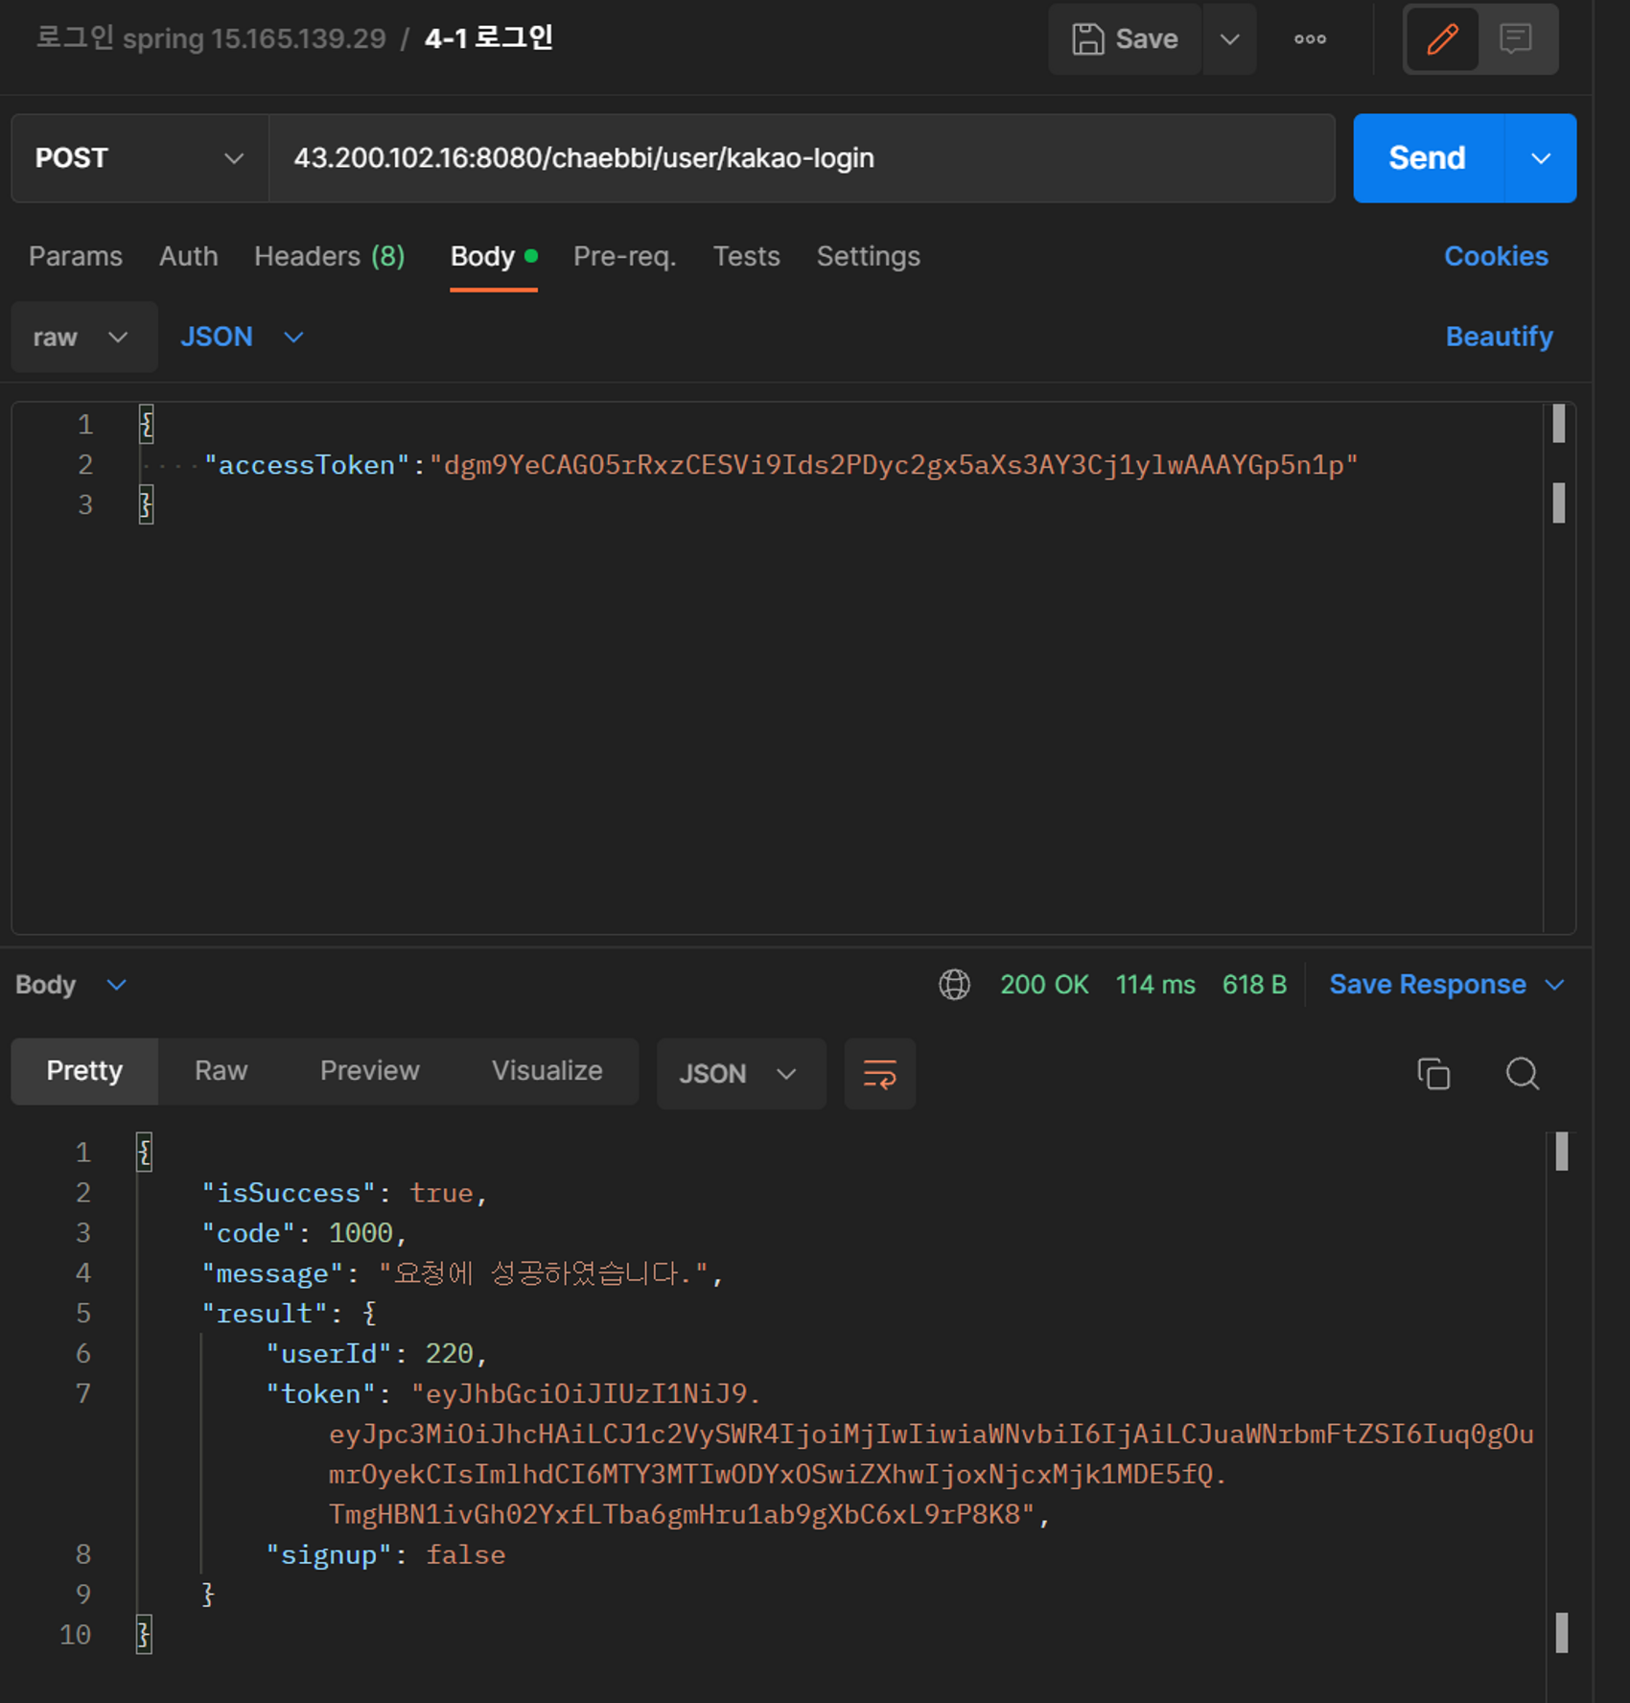This screenshot has width=1630, height=1703.
Task: Switch to comment mode icon
Action: point(1516,39)
